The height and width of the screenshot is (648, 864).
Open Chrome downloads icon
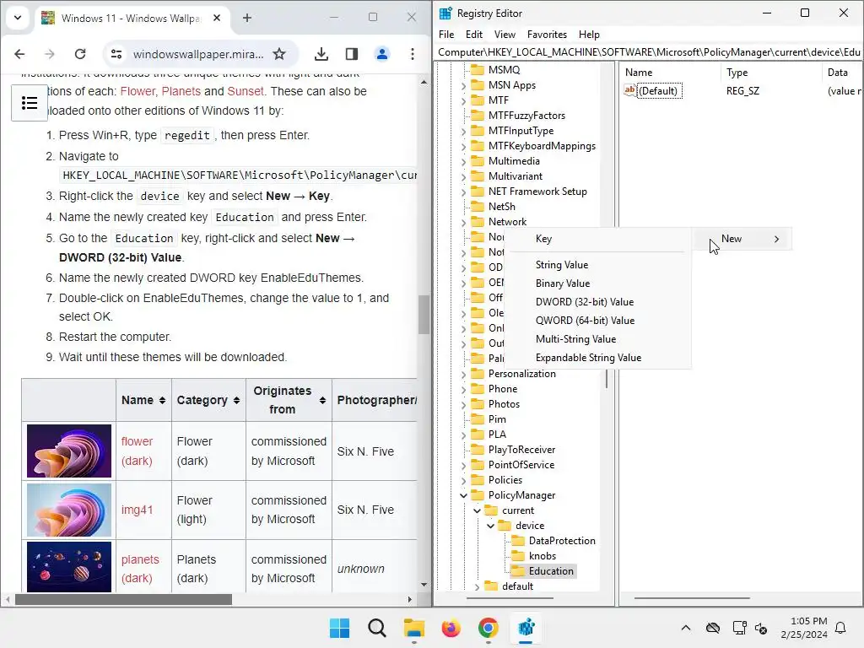click(x=321, y=54)
